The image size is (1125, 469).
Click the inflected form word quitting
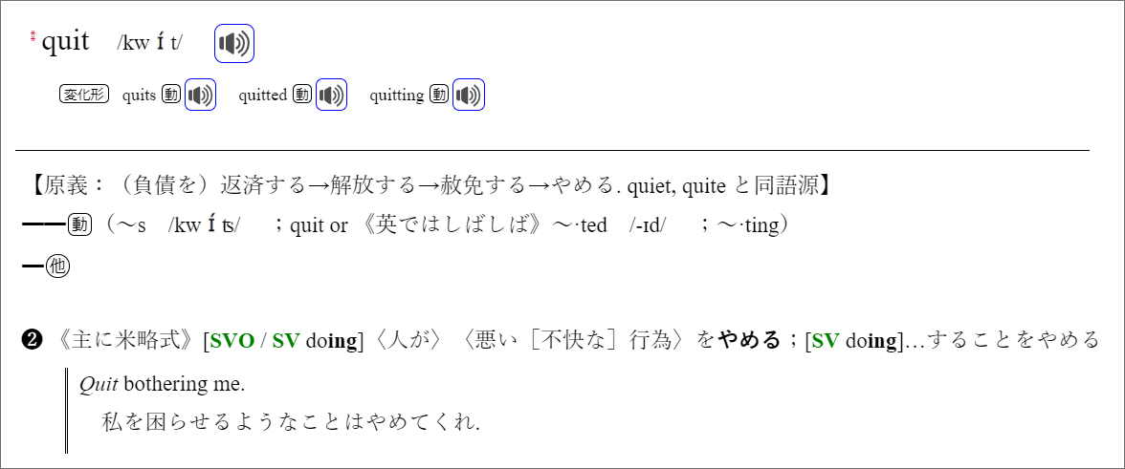pyautogui.click(x=397, y=96)
